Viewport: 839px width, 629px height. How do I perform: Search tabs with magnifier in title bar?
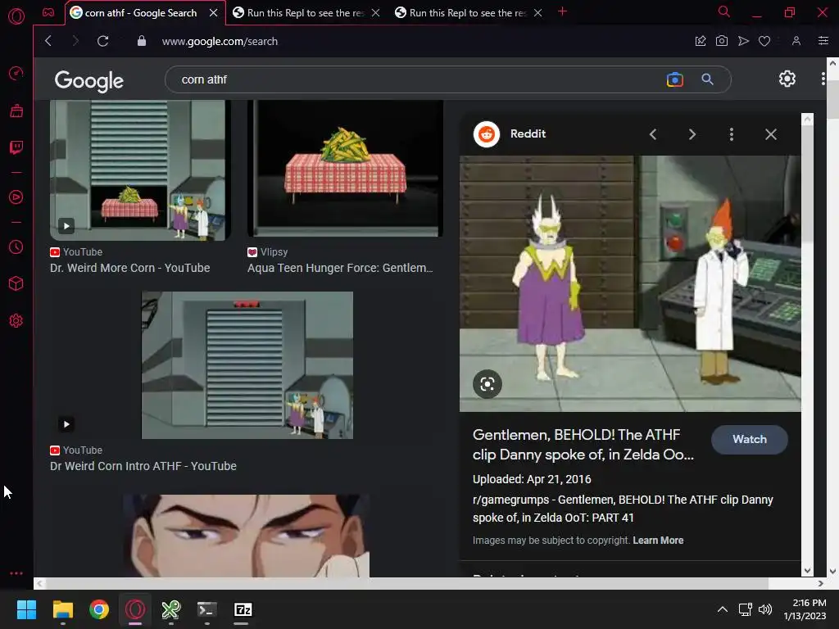(x=724, y=11)
